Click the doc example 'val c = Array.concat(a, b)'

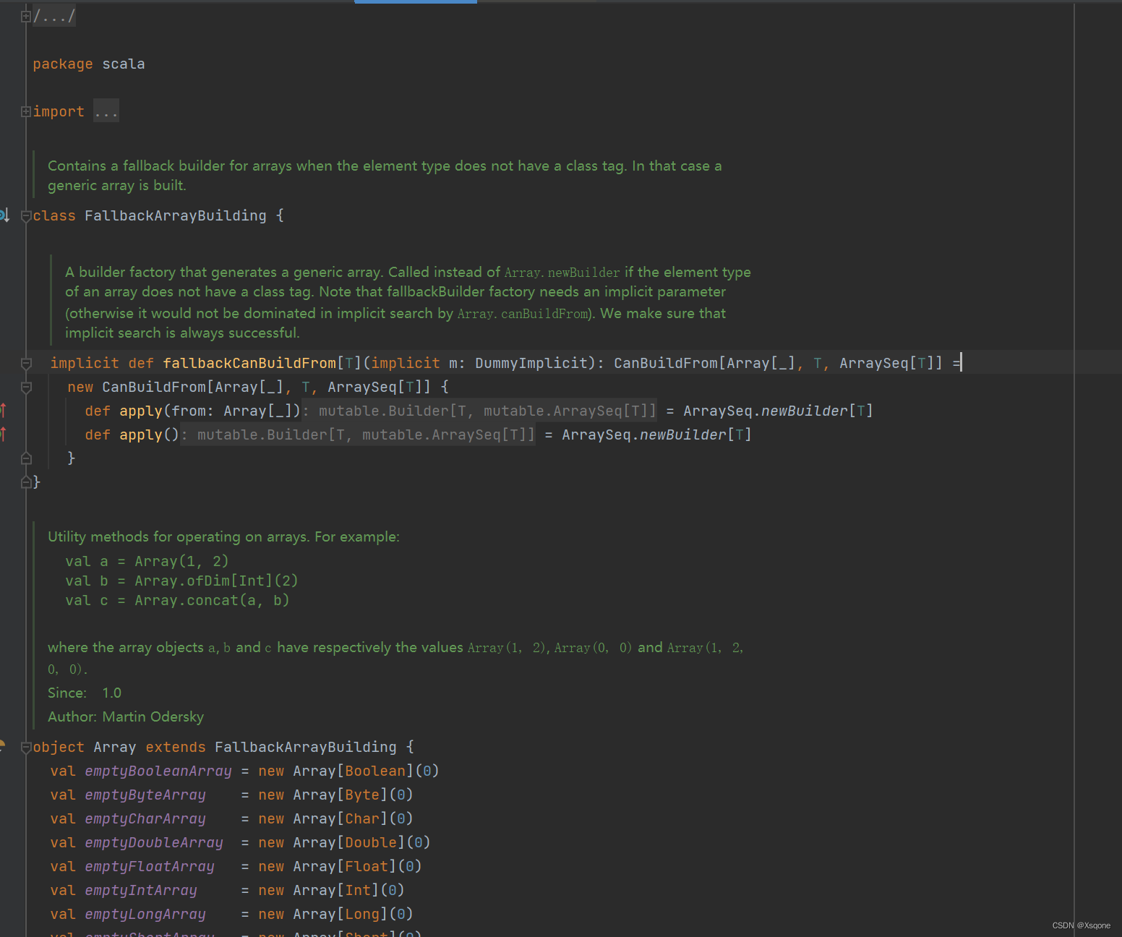click(x=177, y=600)
